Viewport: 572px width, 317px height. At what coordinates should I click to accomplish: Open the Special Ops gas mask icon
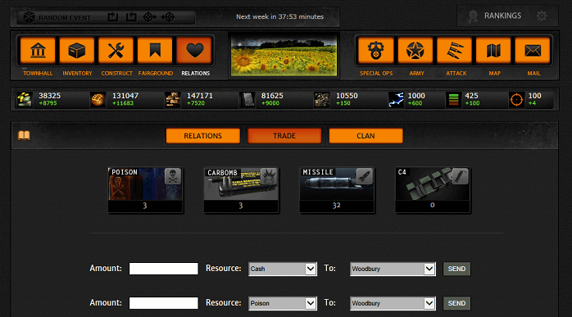coord(376,50)
